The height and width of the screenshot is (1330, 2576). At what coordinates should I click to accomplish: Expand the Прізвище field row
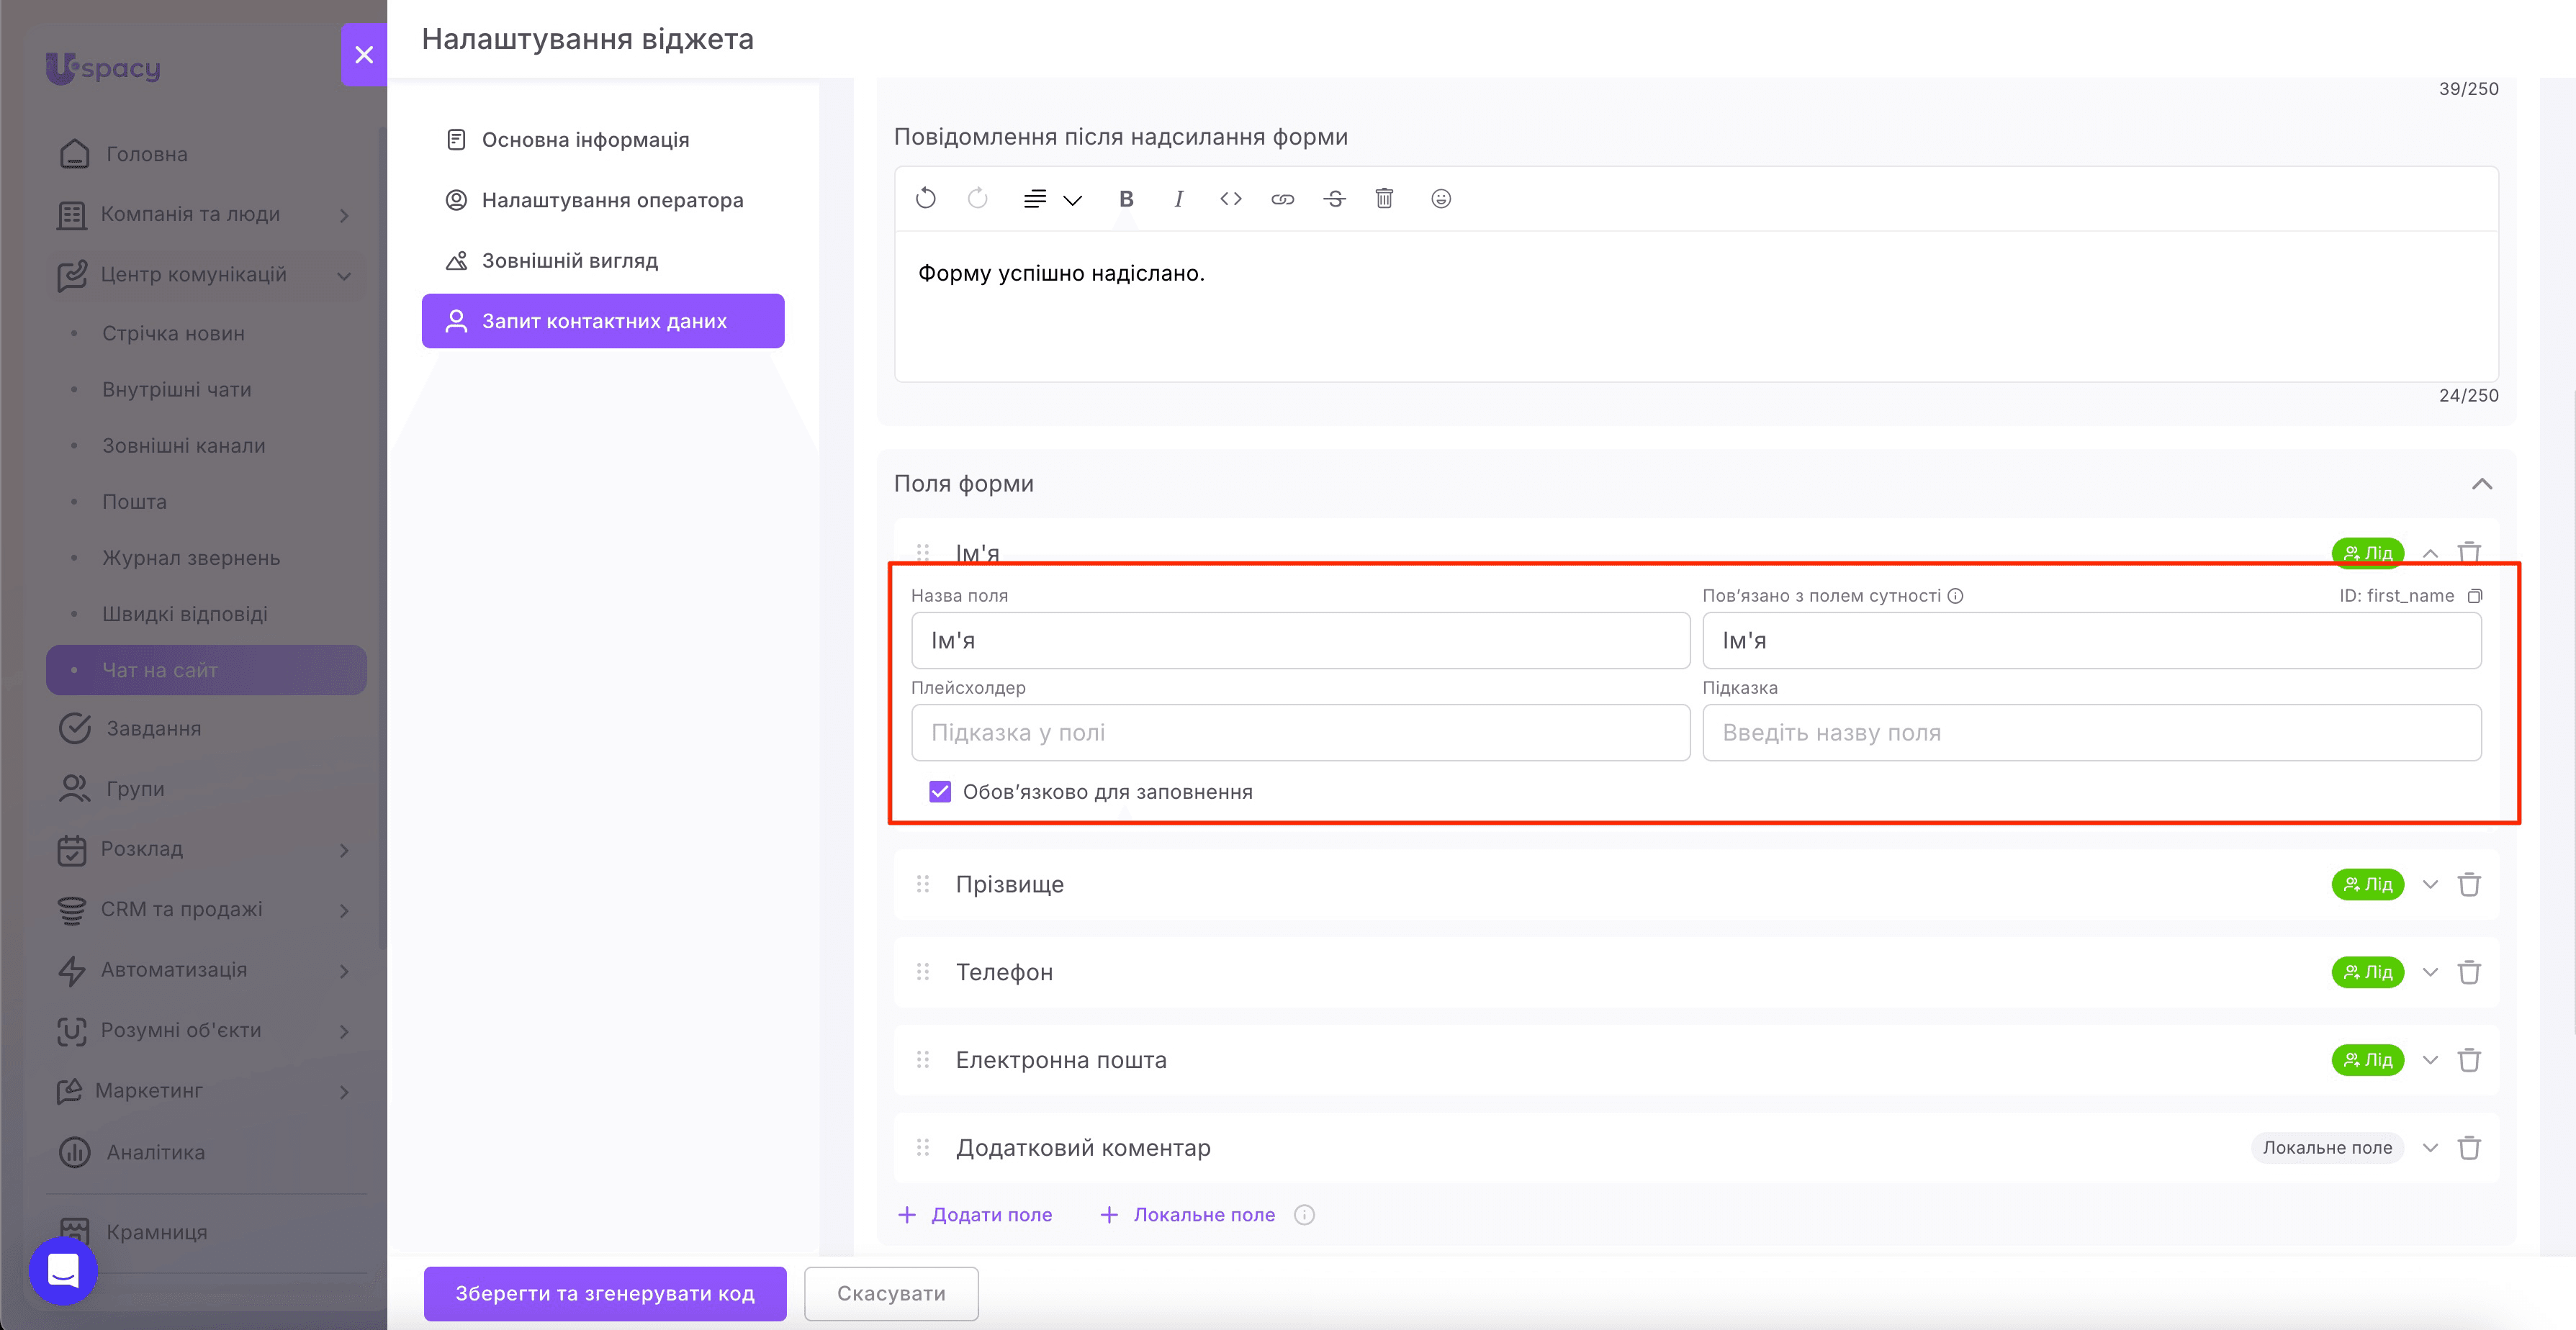click(2430, 885)
